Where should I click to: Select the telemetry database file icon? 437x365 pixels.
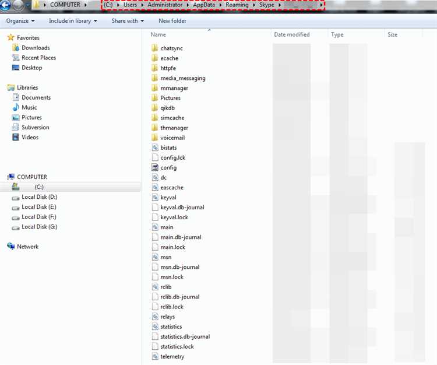(155, 356)
